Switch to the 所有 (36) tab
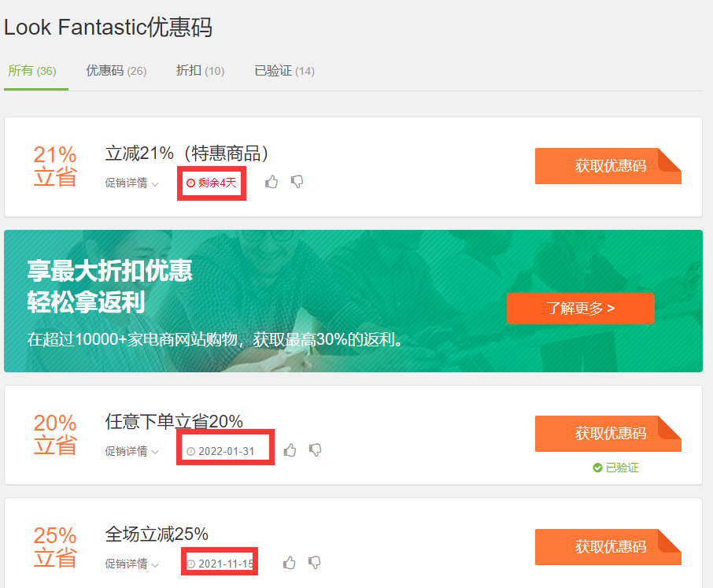The image size is (713, 588). pos(32,71)
